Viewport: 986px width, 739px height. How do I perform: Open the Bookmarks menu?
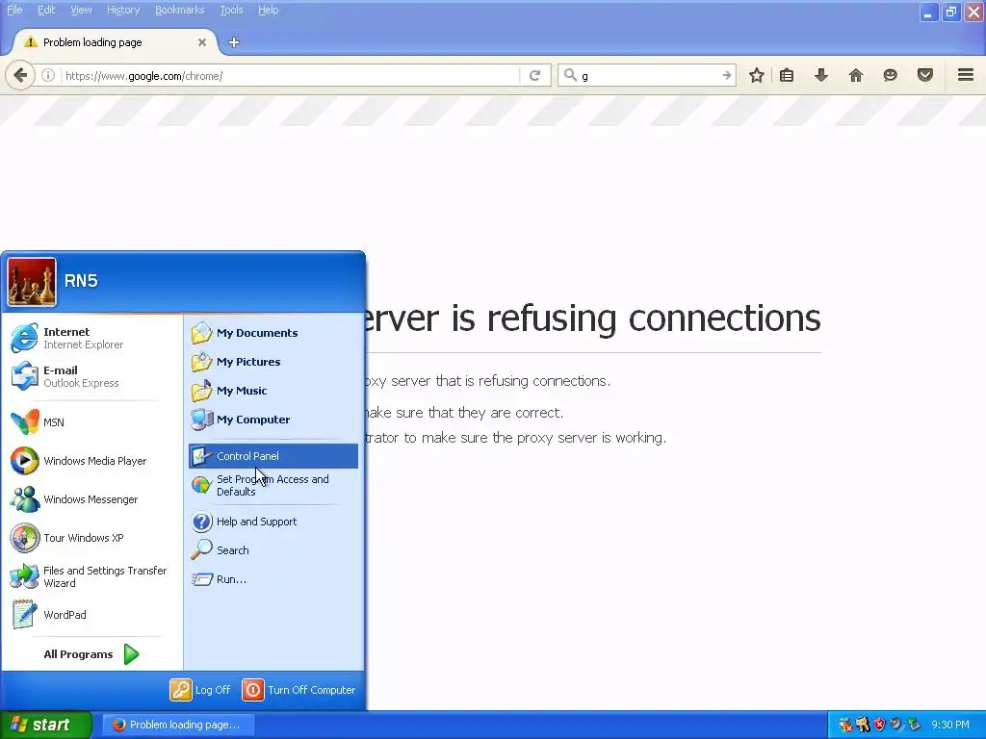(x=180, y=10)
